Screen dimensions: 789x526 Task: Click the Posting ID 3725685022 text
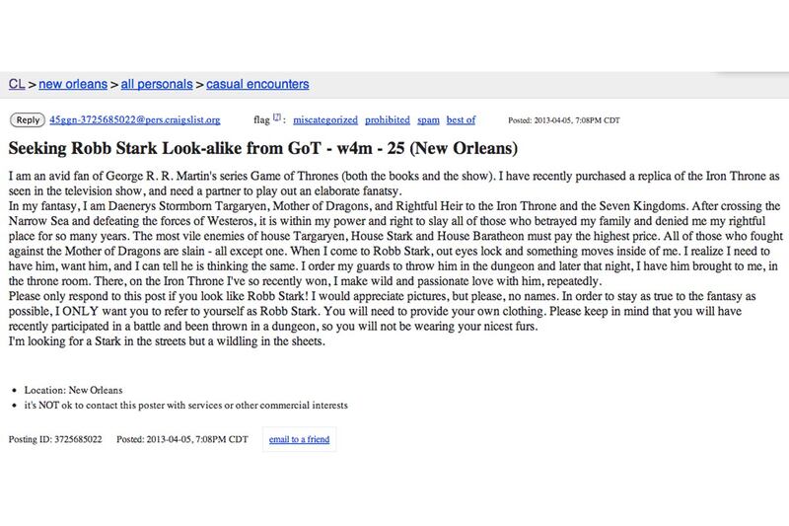(x=55, y=437)
